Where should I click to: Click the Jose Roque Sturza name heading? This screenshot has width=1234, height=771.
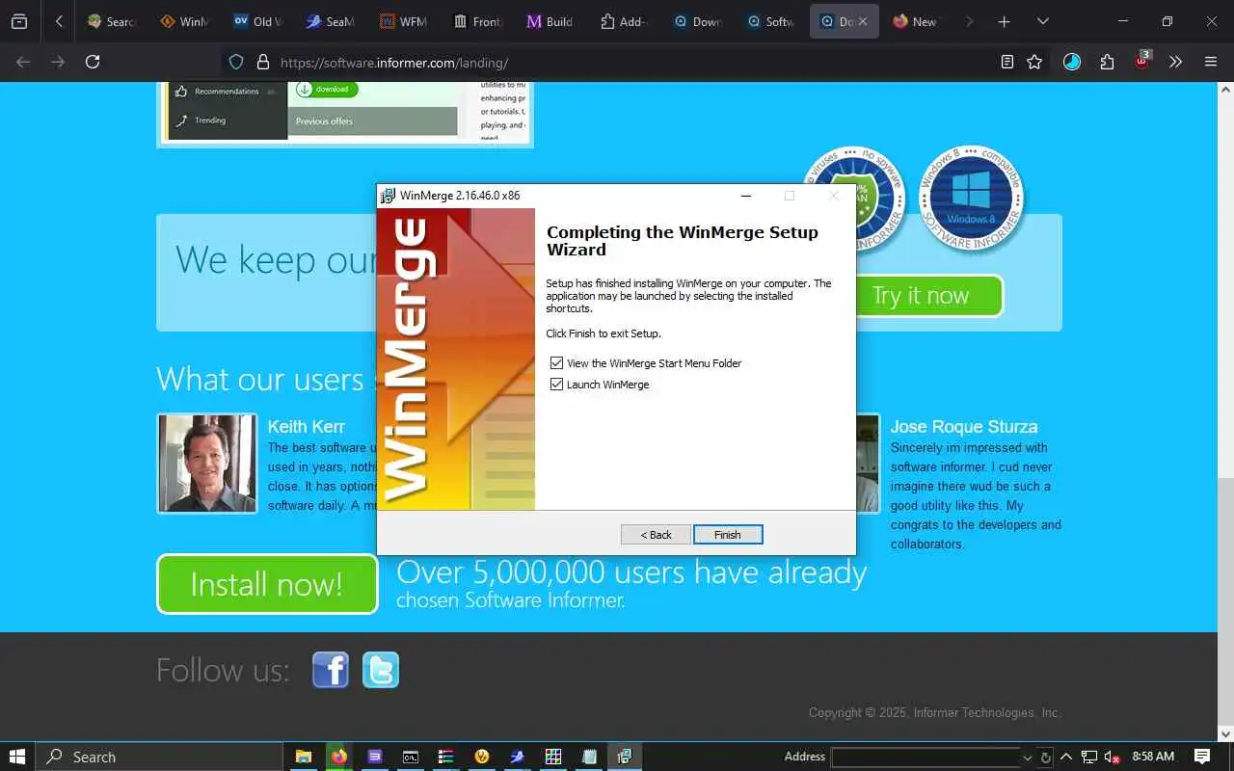coord(964,426)
